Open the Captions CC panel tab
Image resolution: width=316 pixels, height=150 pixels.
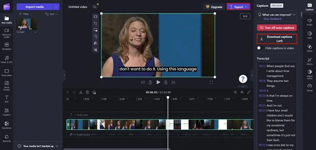310,7
